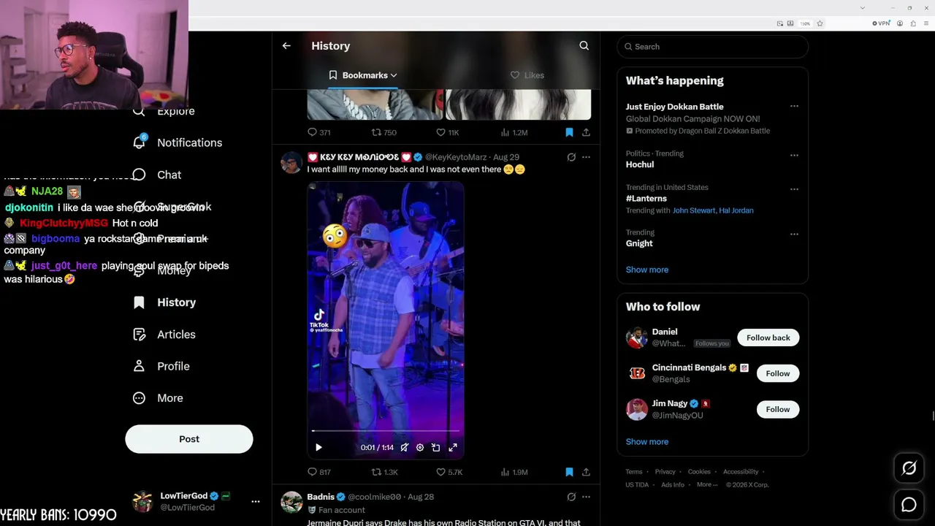935x526 pixels.
Task: Open options for Dokkan Battle promoted trend
Action: click(x=794, y=107)
